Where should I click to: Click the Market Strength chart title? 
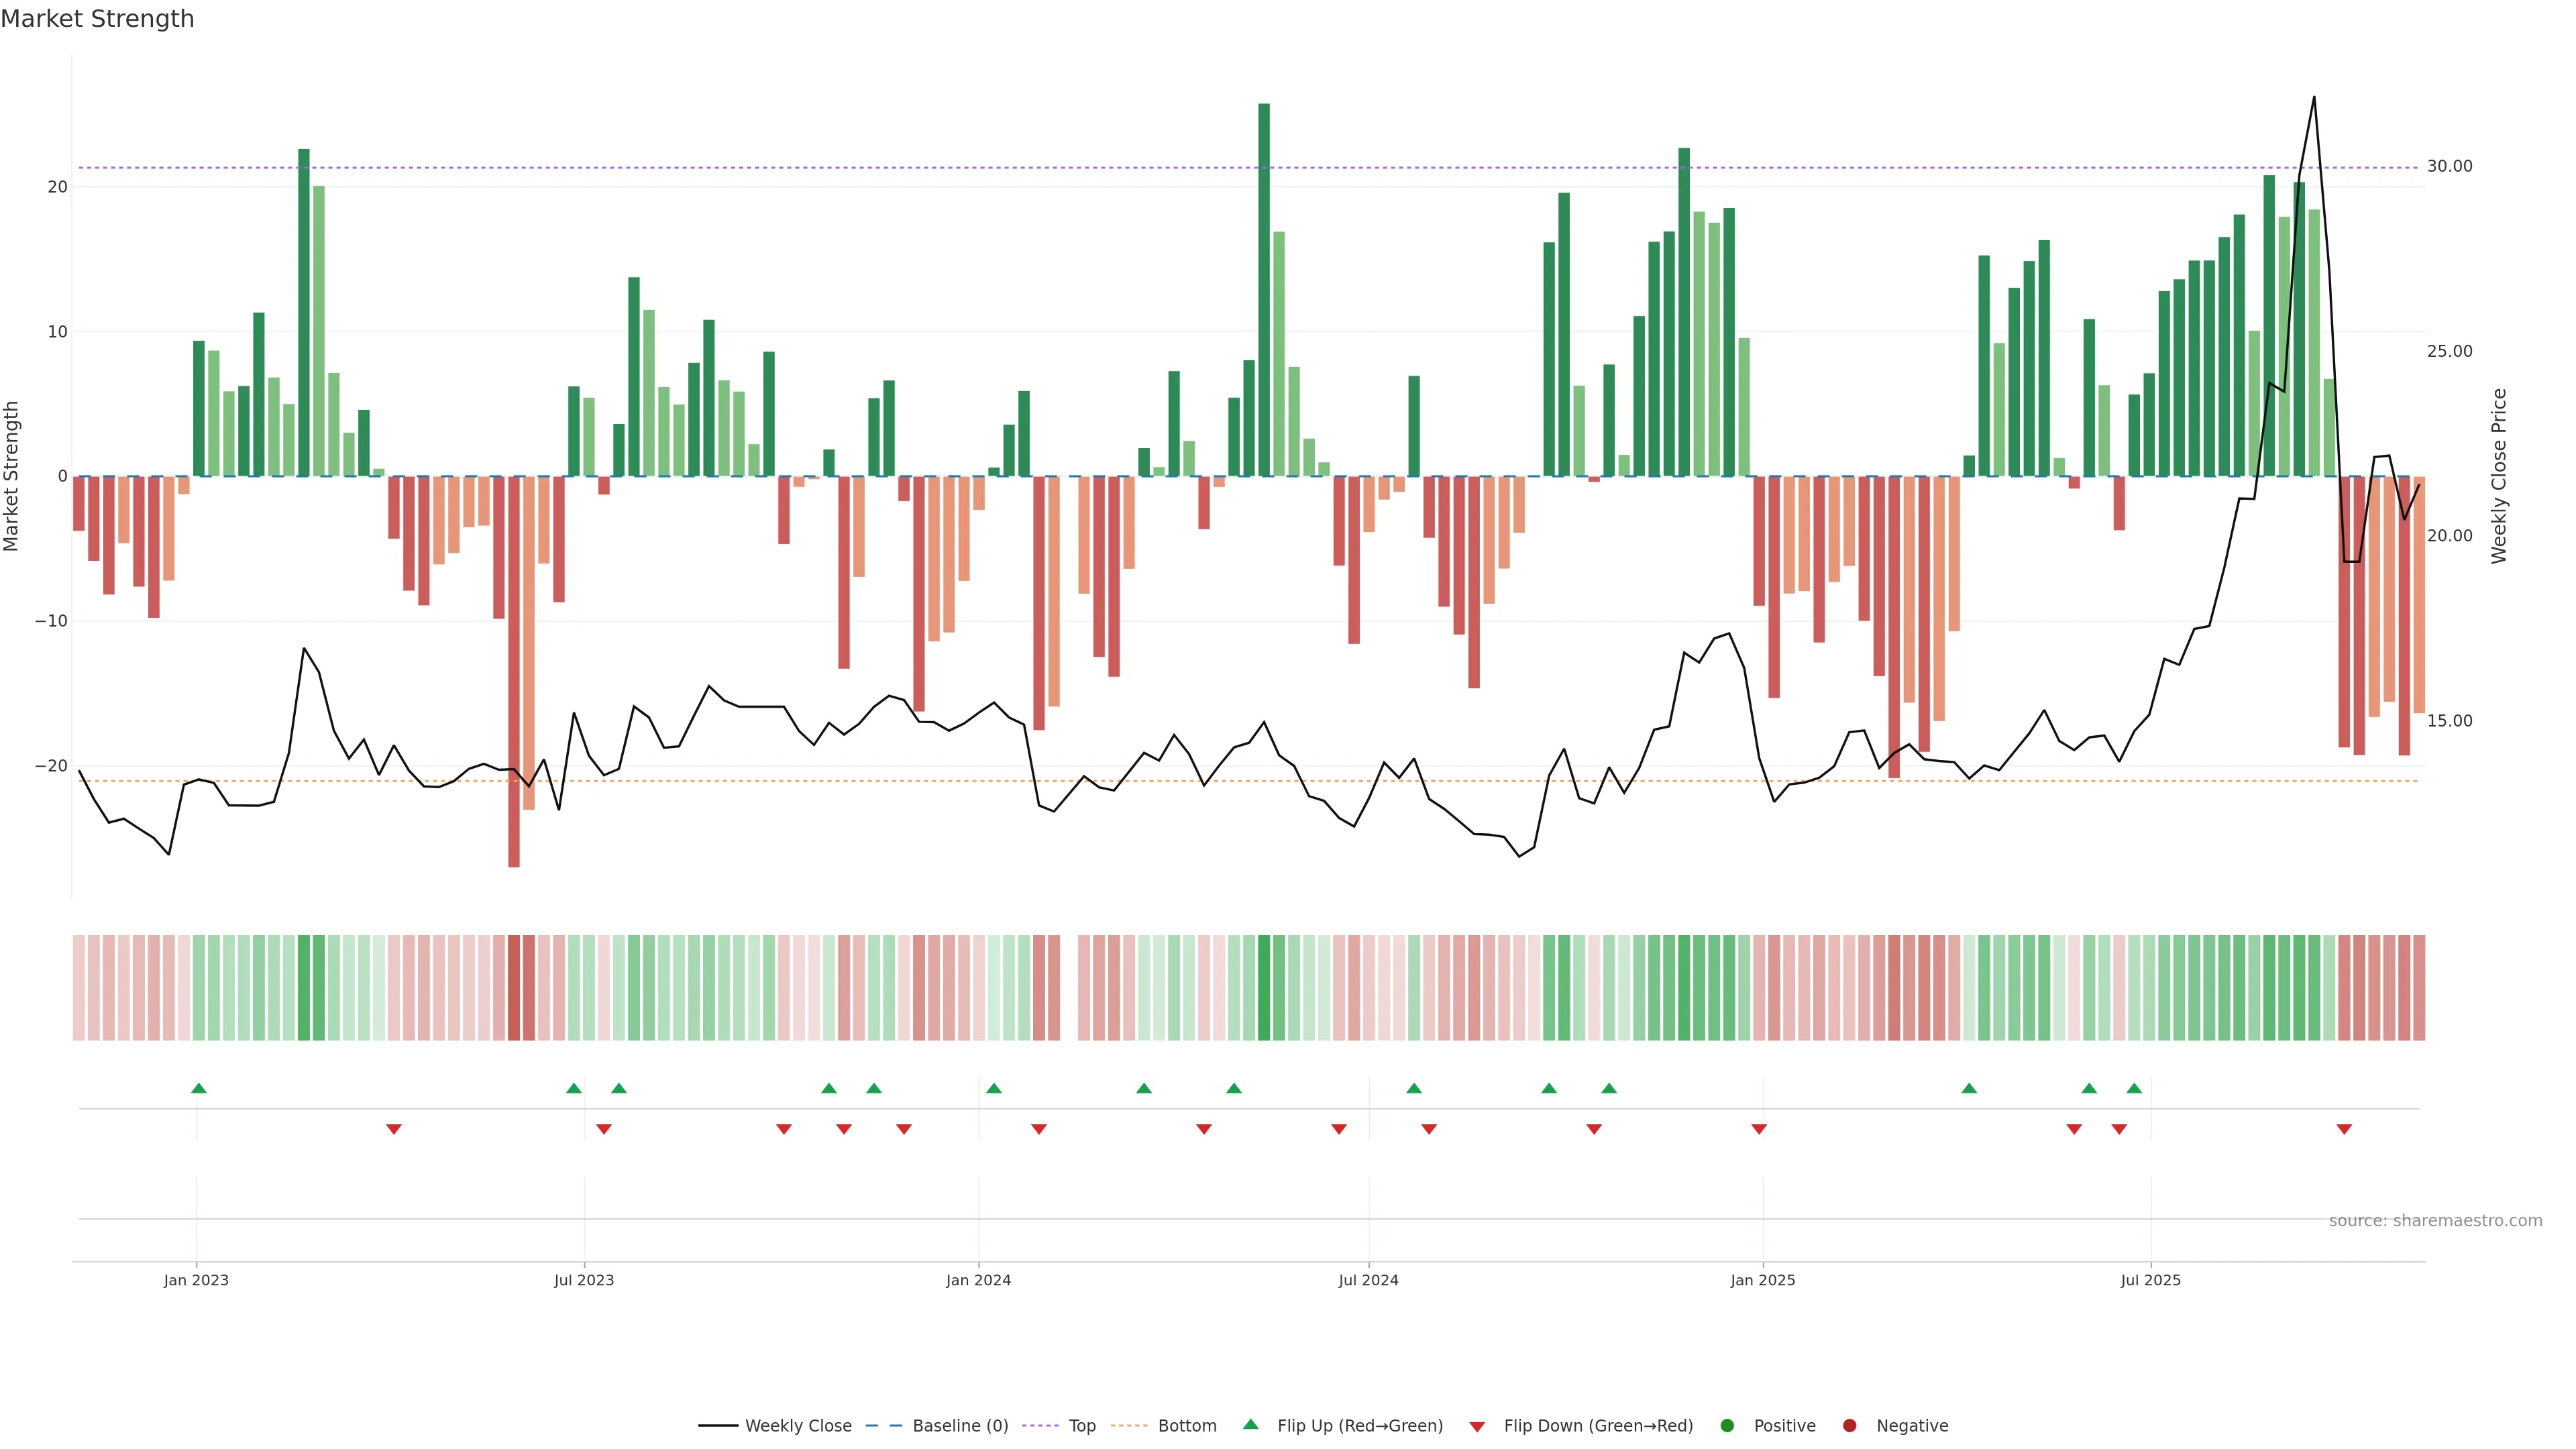97,19
